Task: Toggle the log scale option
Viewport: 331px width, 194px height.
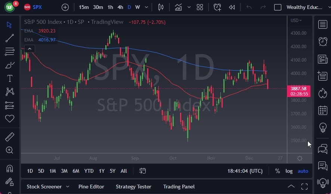Action: 289,171
